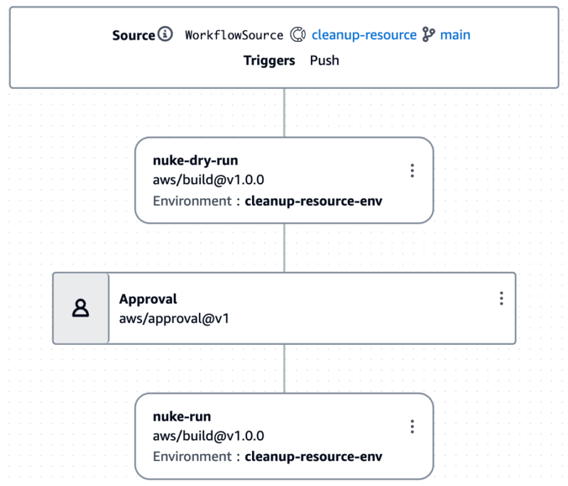568x486 pixels.
Task: Click the repository icon before cleanup-resource
Action: click(297, 35)
